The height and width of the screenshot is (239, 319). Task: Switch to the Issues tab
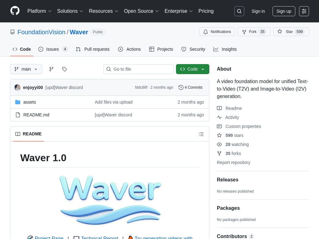(53, 49)
